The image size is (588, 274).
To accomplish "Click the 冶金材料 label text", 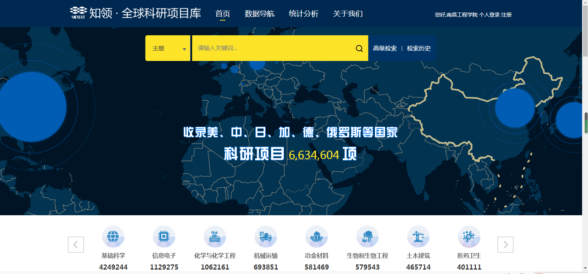I will coord(316,256).
